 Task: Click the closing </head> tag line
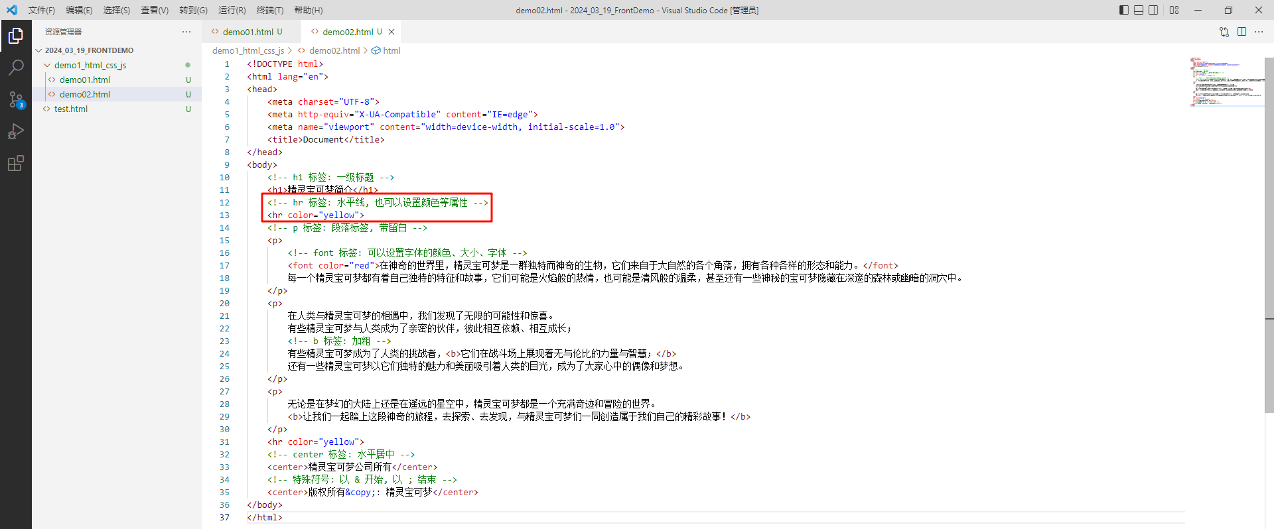(265, 152)
